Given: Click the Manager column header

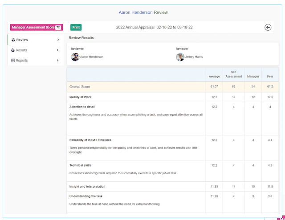Looking at the screenshot, I should 253,76.
